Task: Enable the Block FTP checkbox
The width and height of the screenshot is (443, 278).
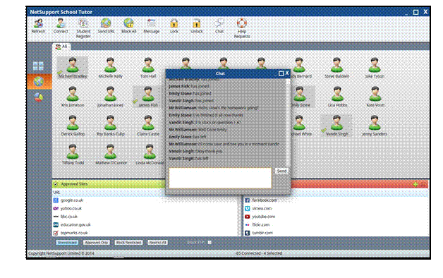Action: (210, 243)
